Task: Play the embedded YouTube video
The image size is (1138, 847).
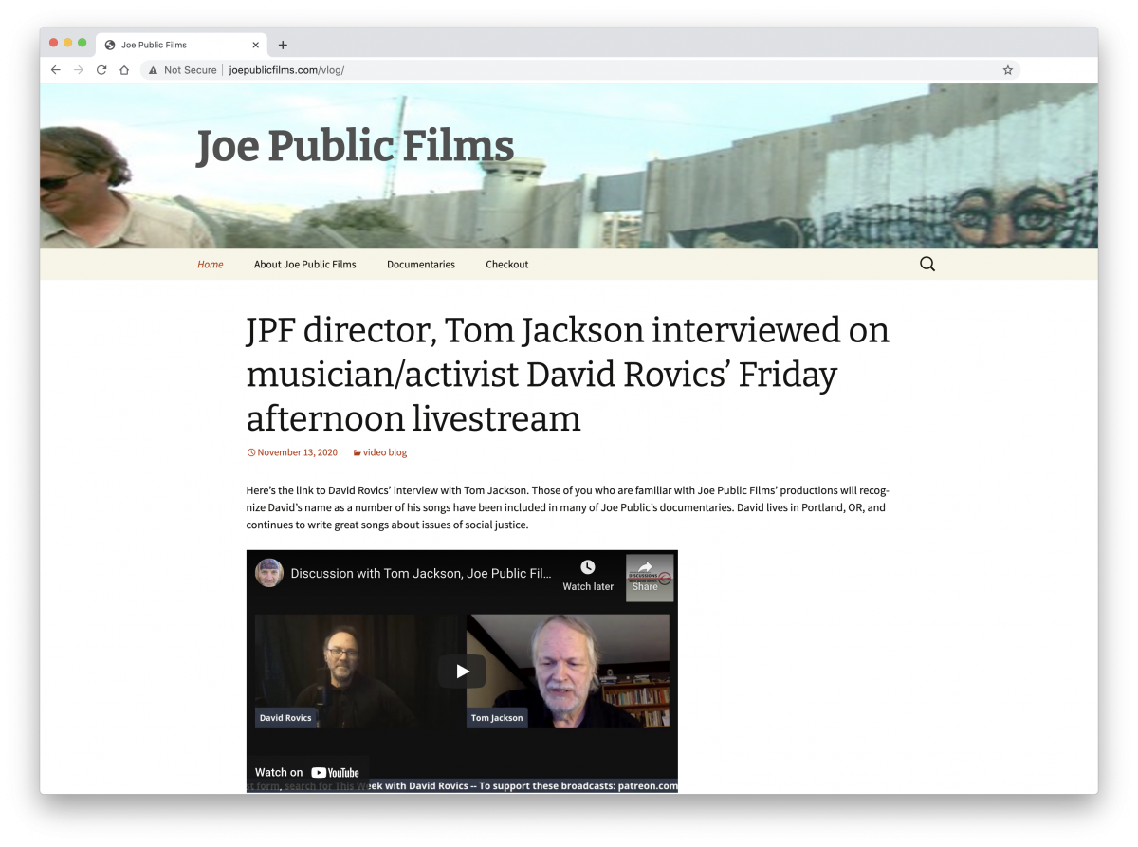Action: pos(462,672)
